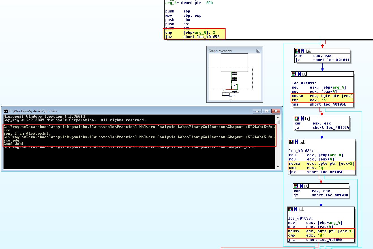Click N rename icon on block labeled loc_401011:
This screenshot has height=249, width=373.
point(299,74)
